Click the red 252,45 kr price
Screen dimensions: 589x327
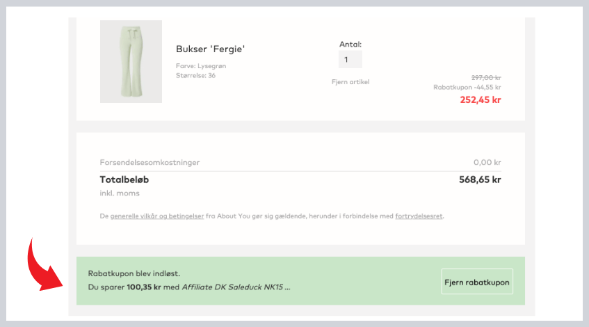coord(480,99)
